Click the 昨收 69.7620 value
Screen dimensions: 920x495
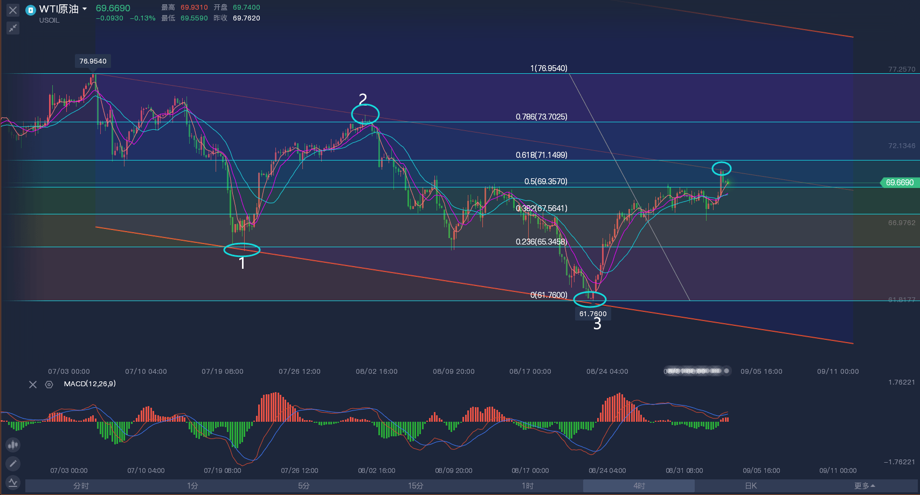(246, 18)
